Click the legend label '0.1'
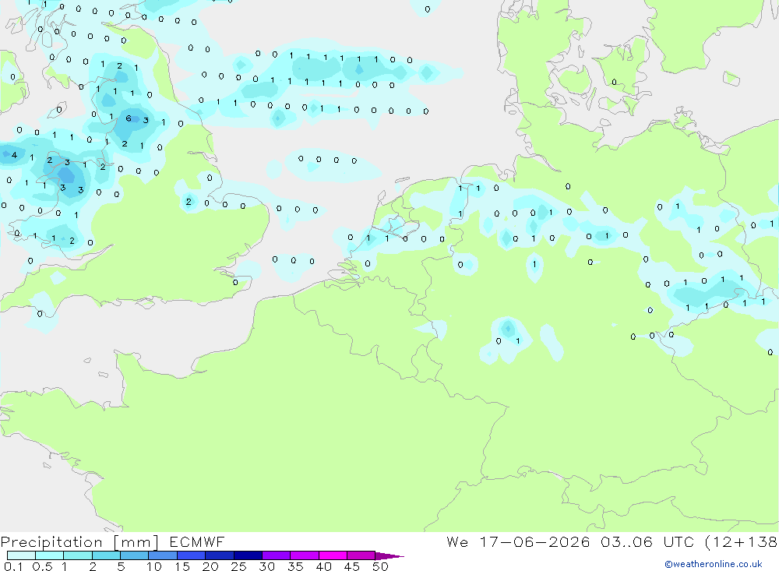Viewport: 779px width, 571px height. pos(13,566)
